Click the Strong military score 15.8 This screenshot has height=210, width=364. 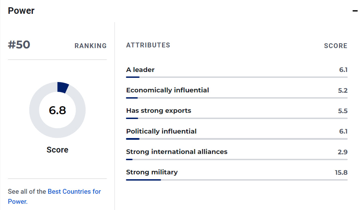pyautogui.click(x=341, y=172)
